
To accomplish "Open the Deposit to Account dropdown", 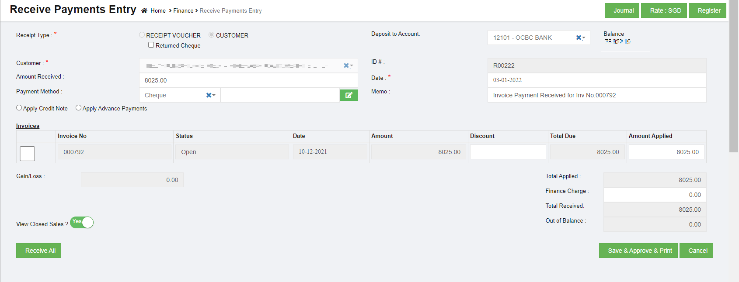I will tap(533, 38).
